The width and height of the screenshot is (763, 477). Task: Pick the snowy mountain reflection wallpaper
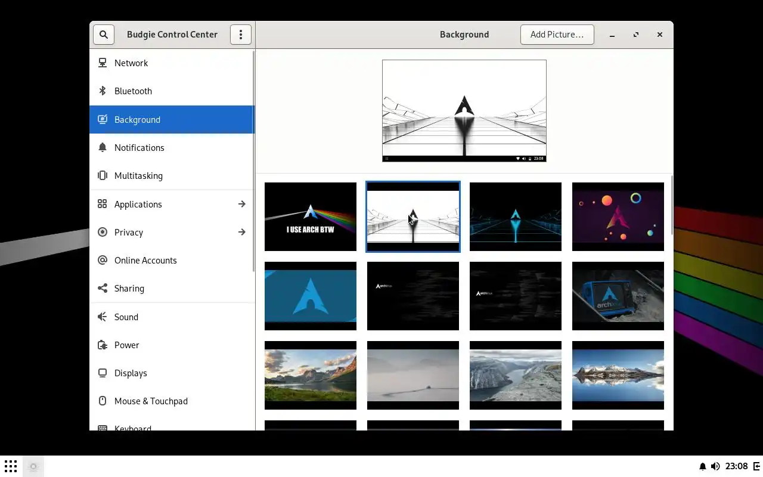[618, 375]
